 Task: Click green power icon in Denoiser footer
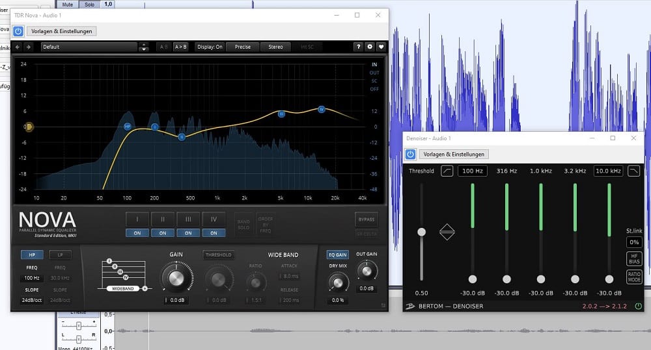point(638,306)
